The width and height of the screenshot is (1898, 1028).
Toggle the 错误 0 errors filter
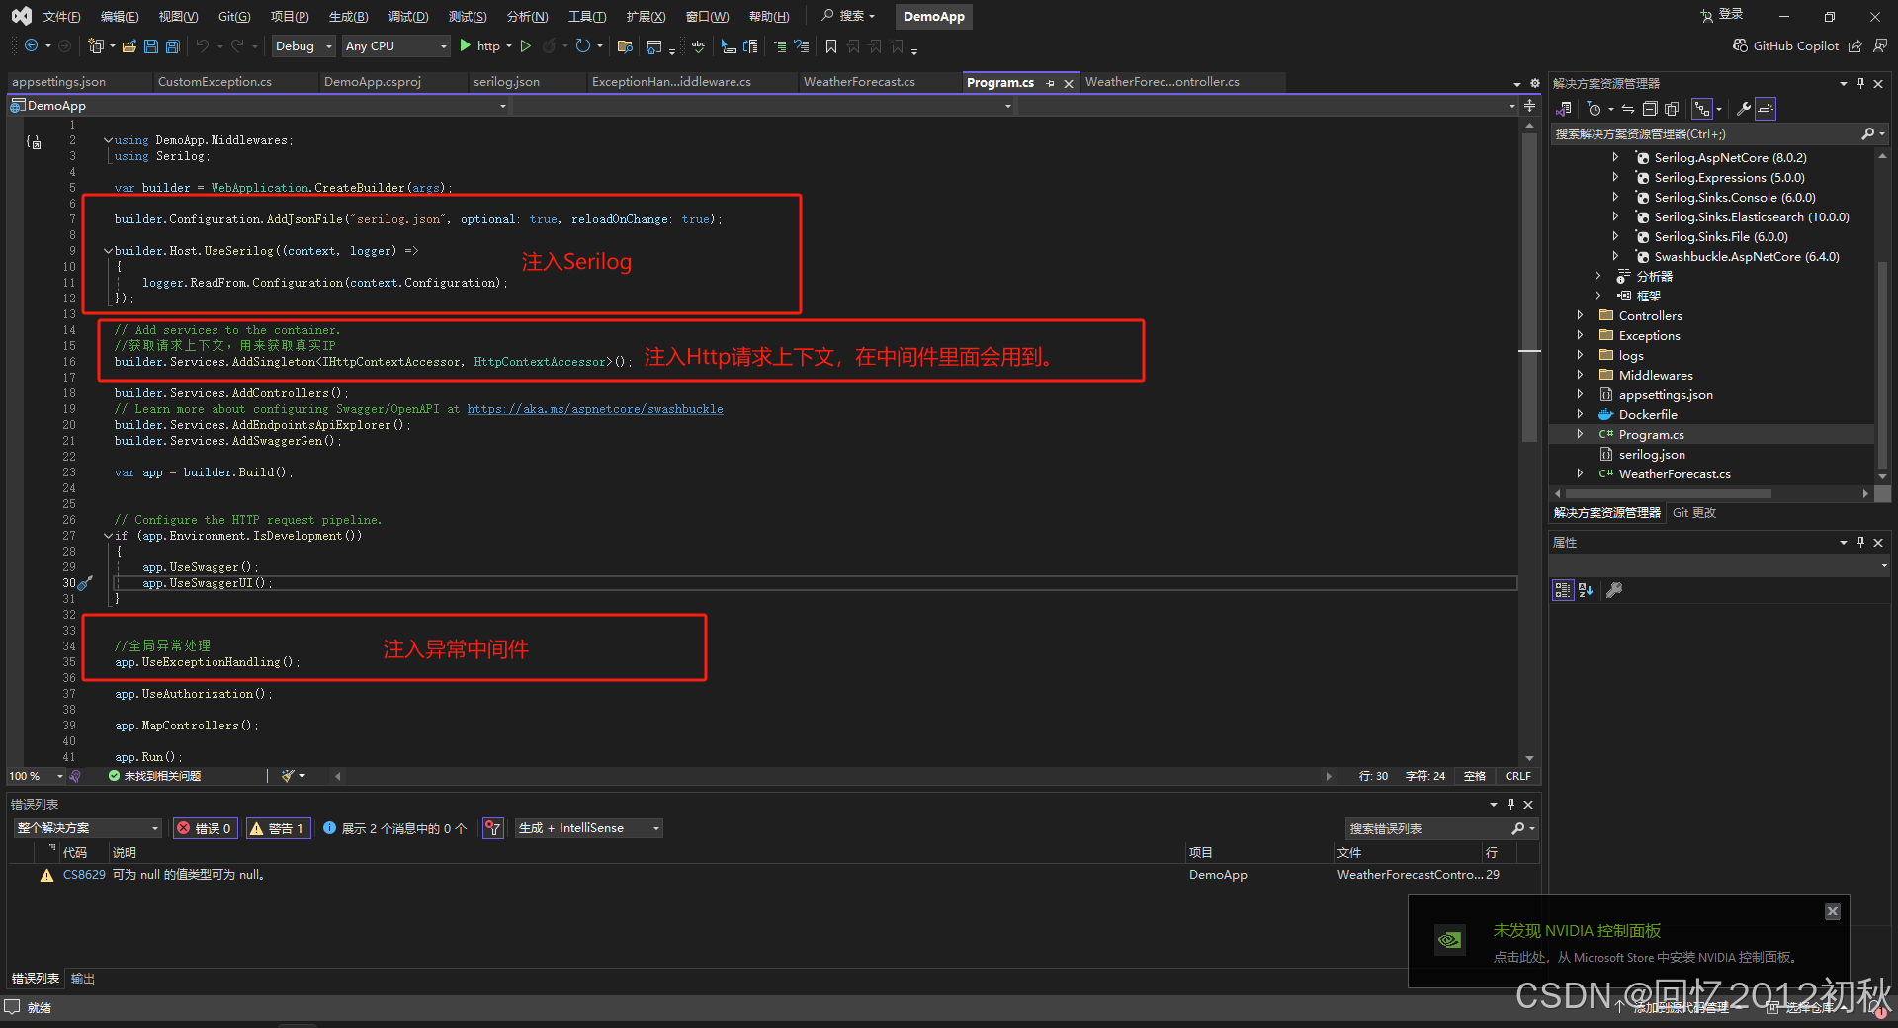[205, 828]
